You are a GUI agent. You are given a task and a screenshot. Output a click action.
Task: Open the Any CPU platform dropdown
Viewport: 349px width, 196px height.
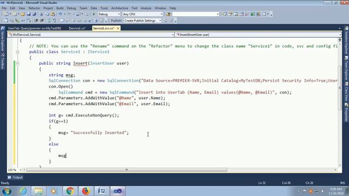(161, 14)
